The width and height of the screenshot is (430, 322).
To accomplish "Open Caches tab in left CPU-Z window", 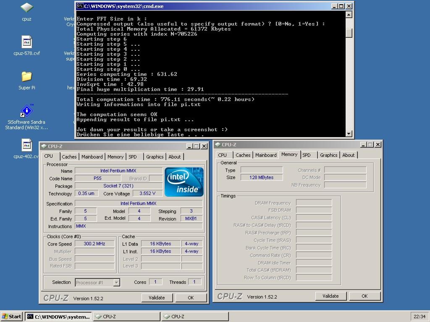I will (x=69, y=157).
